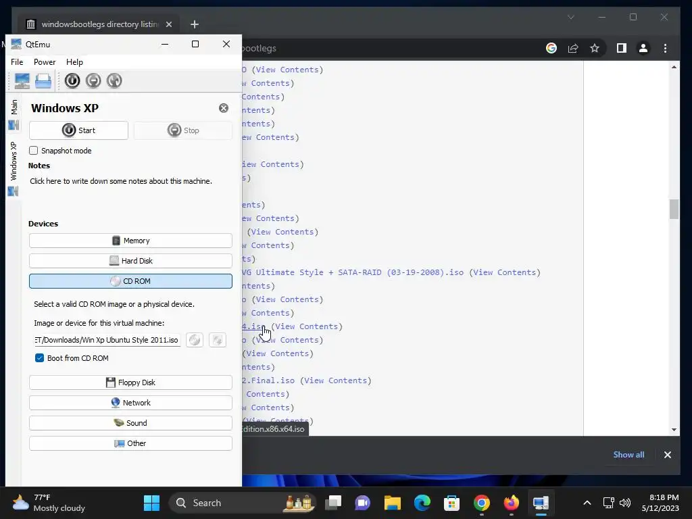Open the Power menu in QtEmu

coord(45,62)
